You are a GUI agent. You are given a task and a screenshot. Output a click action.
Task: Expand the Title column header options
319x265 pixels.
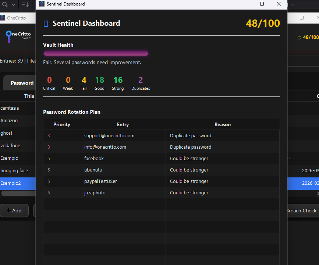29,96
